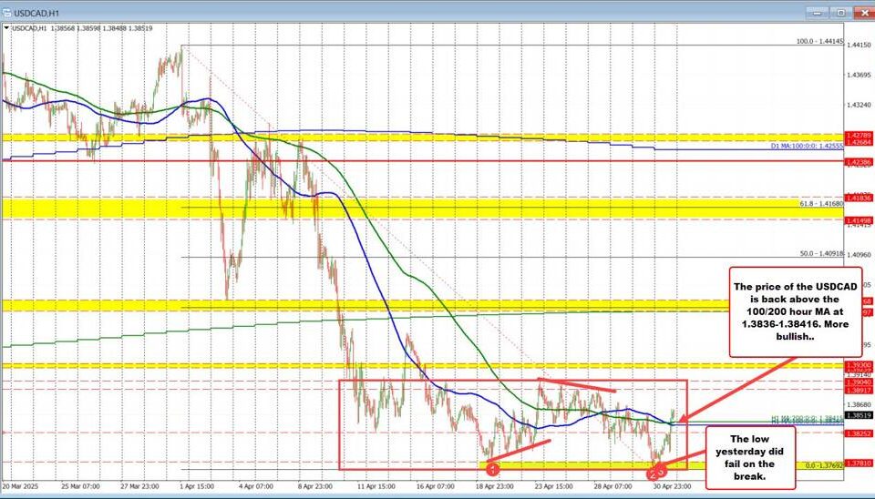Select the red 1.41498 price tag
Screen dimensions: 875x499
click(x=860, y=221)
